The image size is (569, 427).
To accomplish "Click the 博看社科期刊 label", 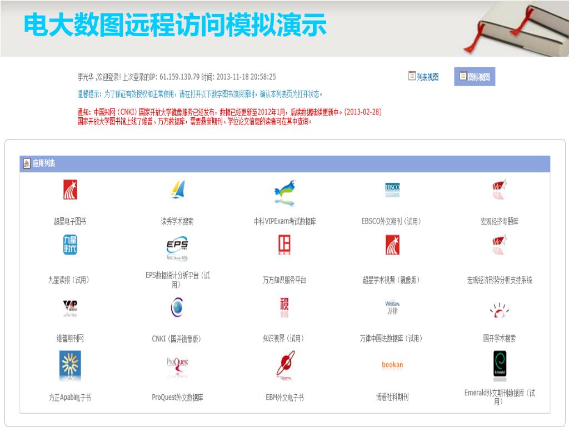I will 392,397.
